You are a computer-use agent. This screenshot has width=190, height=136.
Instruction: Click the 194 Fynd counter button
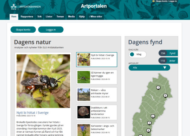168,53
